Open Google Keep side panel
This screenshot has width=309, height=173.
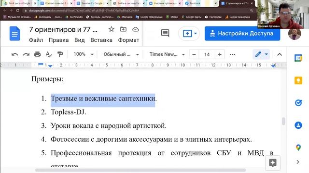coord(298,80)
